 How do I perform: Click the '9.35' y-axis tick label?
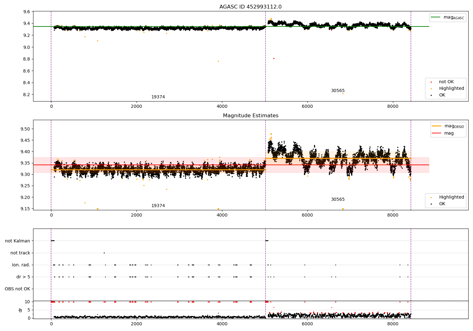click(25, 163)
